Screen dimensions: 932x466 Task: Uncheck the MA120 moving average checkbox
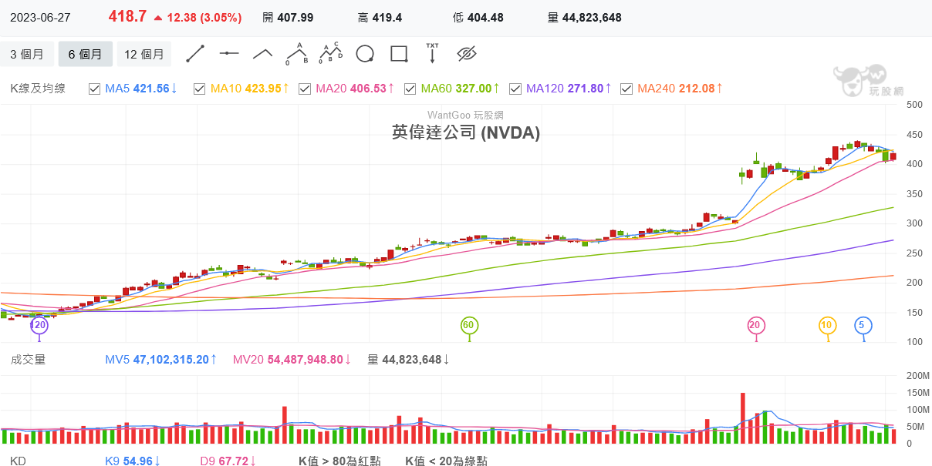click(x=515, y=89)
